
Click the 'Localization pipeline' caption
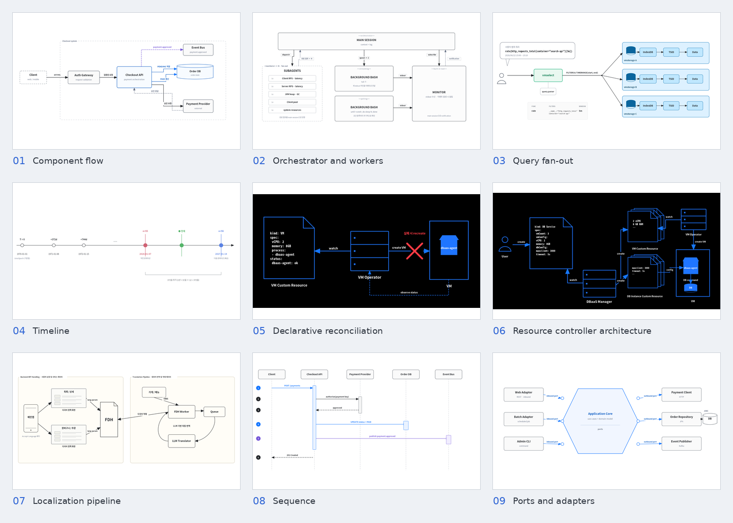(x=77, y=501)
